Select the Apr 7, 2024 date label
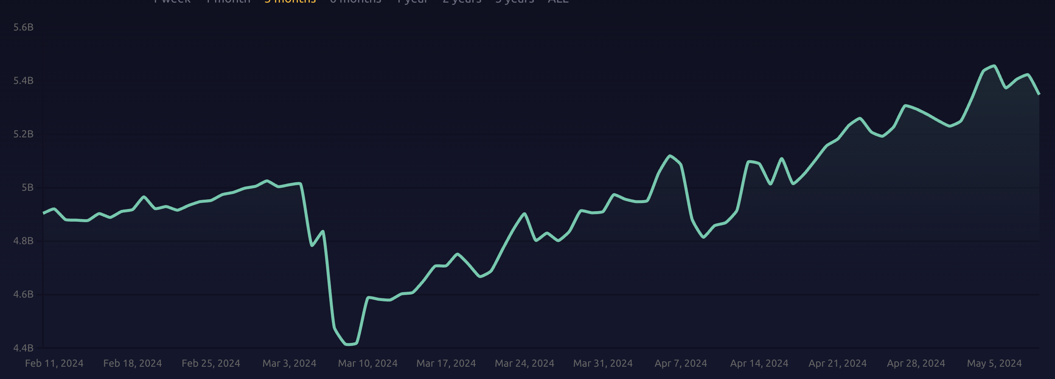 click(x=681, y=364)
